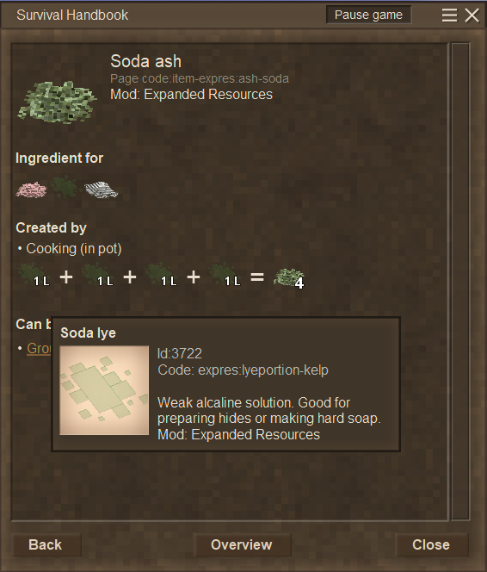Click the large Soda ash item image

57,103
